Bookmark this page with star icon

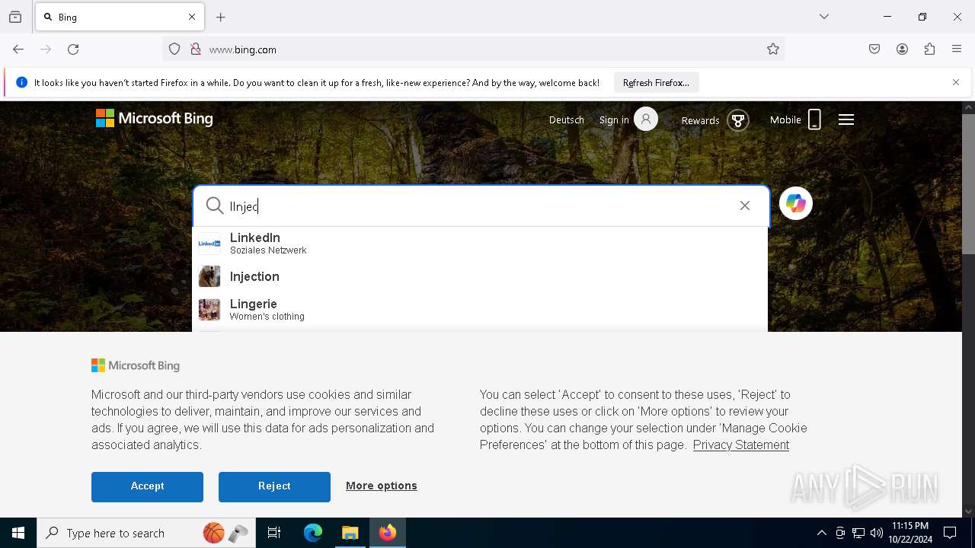click(773, 49)
